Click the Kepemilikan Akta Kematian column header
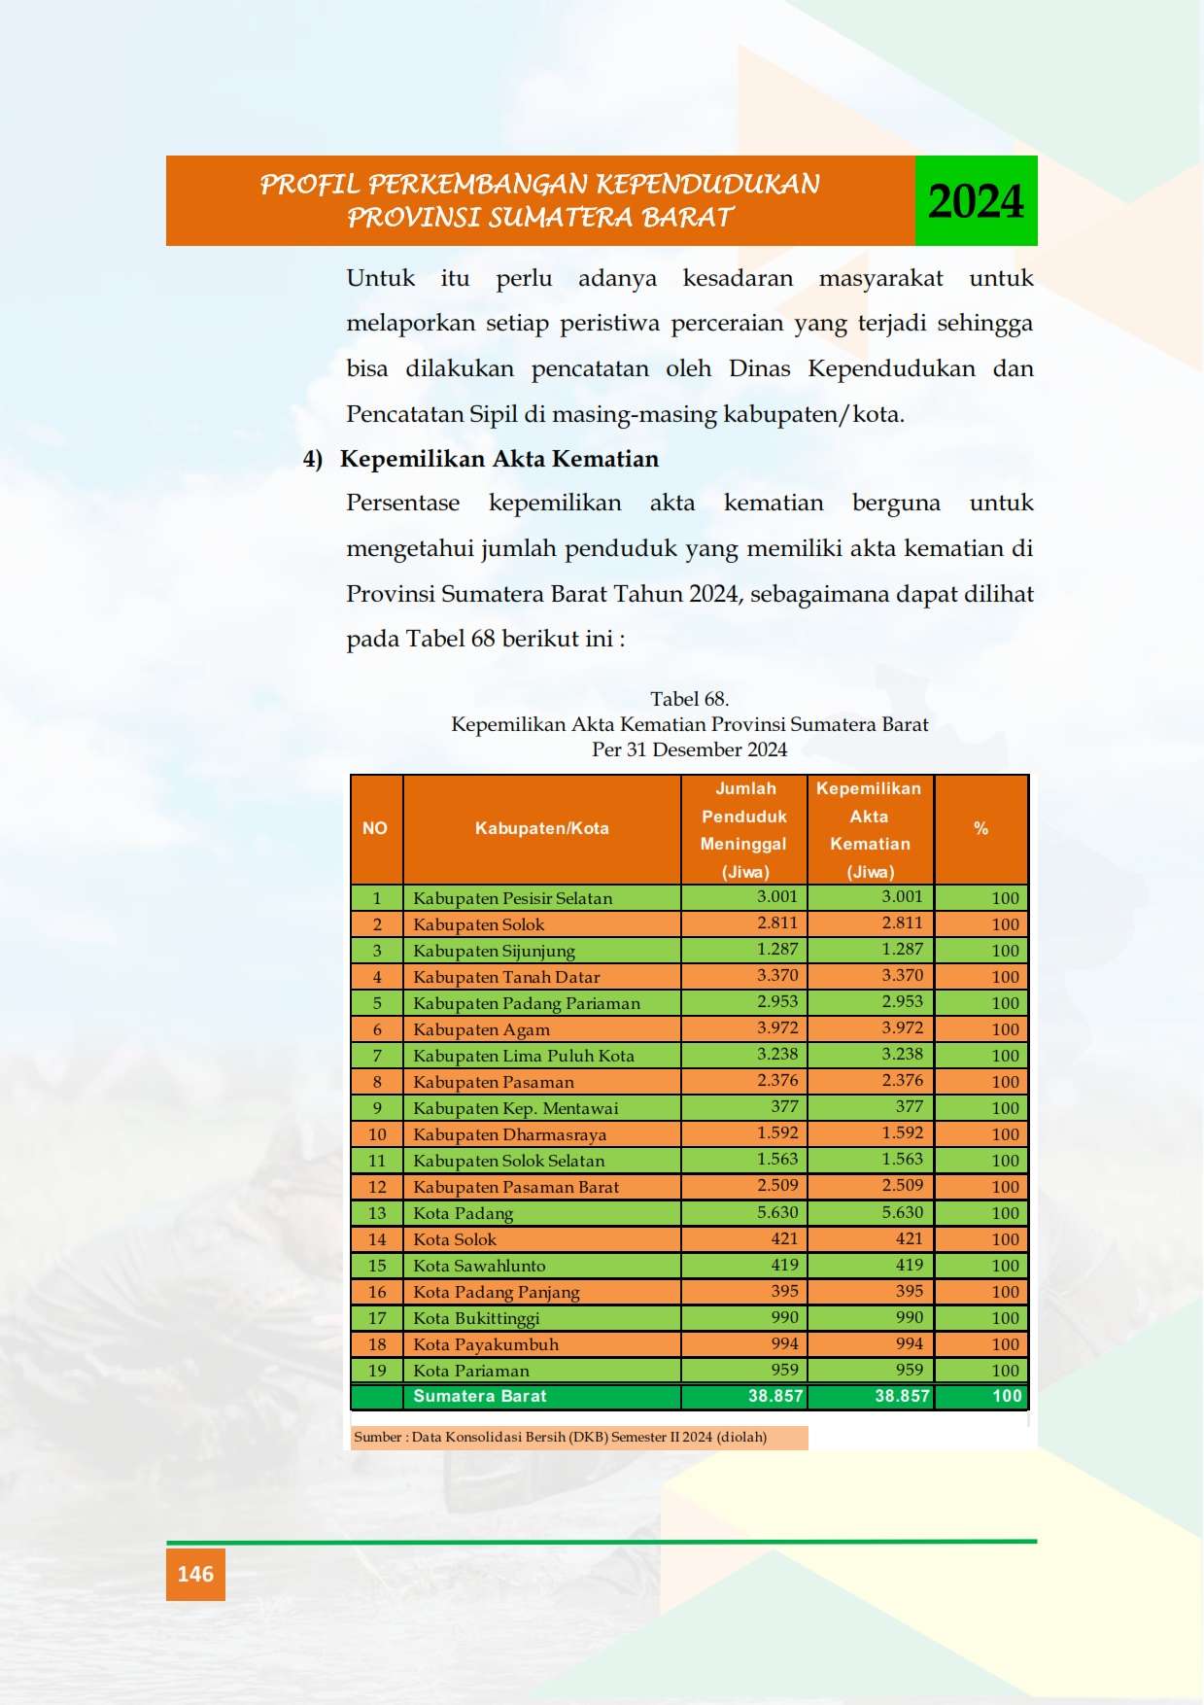 (870, 829)
